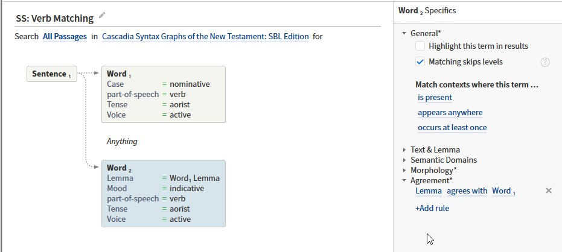Open Cascadia Syntax Graphs resource link
The image size is (562, 252).
(205, 37)
